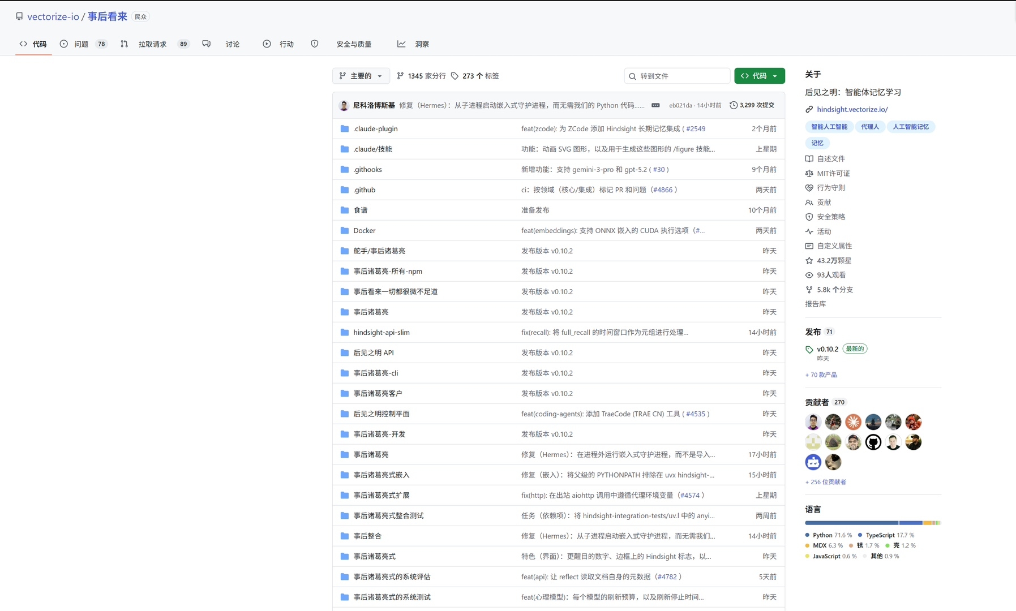The image size is (1016, 611).
Task: Select the 智能人工智能 topic tag
Action: click(x=829, y=127)
